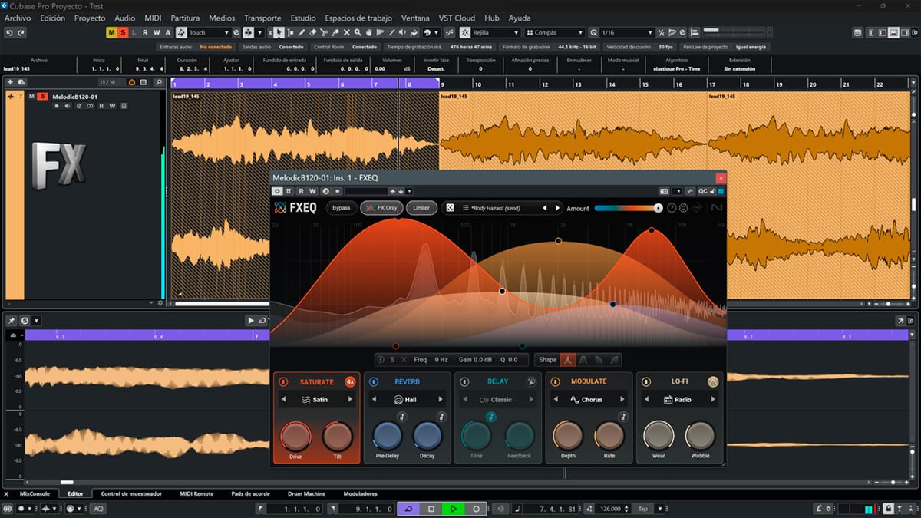This screenshot has height=518, width=921.
Task: Open FXEQ settings gear icon
Action: click(683, 208)
